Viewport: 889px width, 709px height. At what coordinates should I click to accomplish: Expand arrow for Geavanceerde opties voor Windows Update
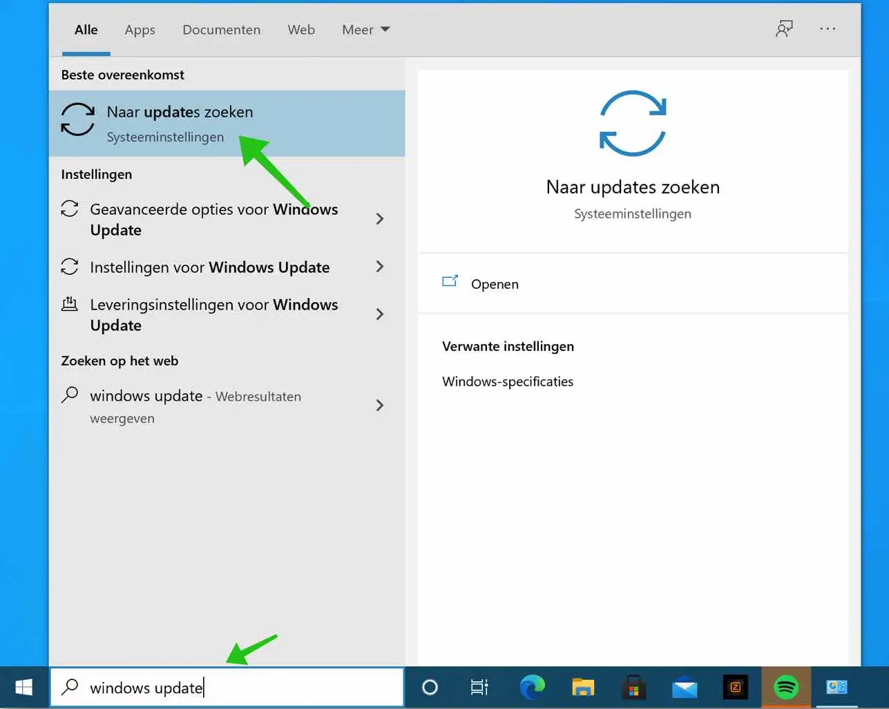click(379, 219)
